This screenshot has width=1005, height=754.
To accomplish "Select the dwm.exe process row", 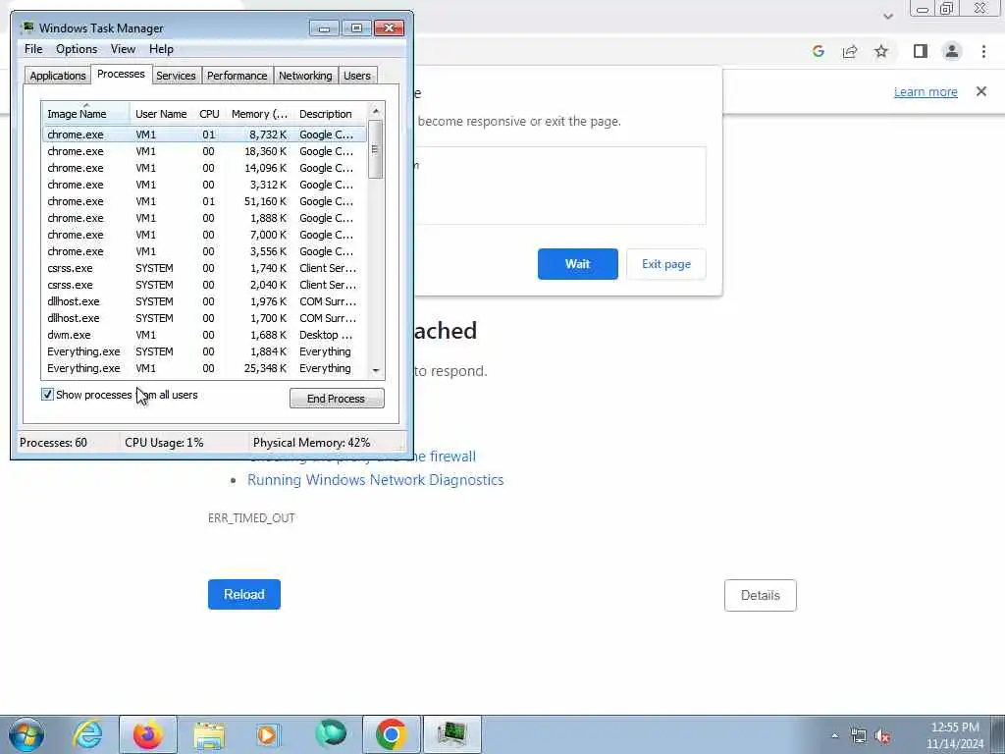I will [x=204, y=335].
